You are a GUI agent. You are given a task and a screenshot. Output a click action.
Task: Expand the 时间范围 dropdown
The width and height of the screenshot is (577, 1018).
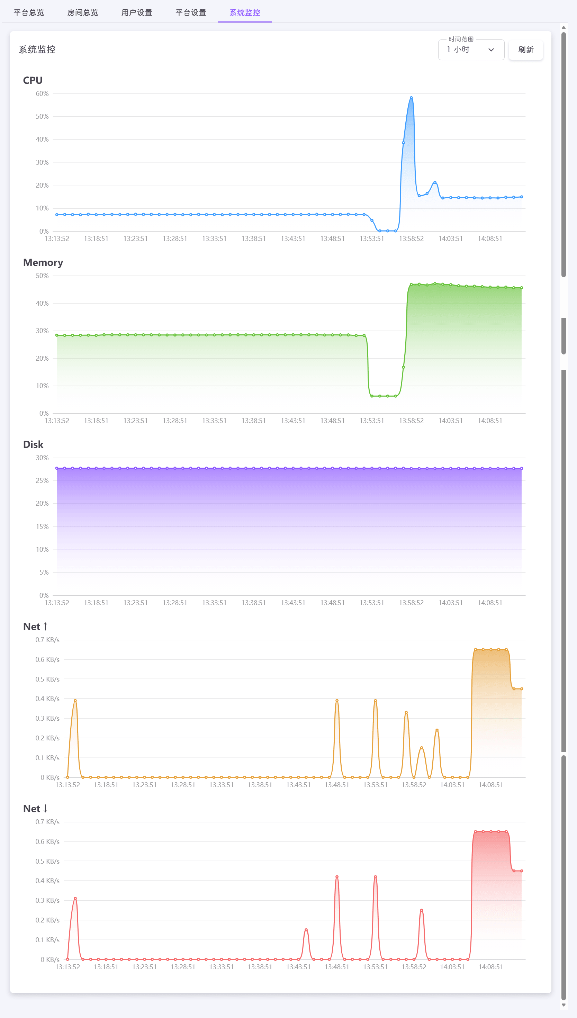coord(470,50)
